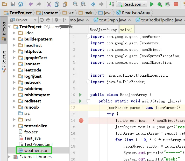Click the red Stop button

coord(176,4)
